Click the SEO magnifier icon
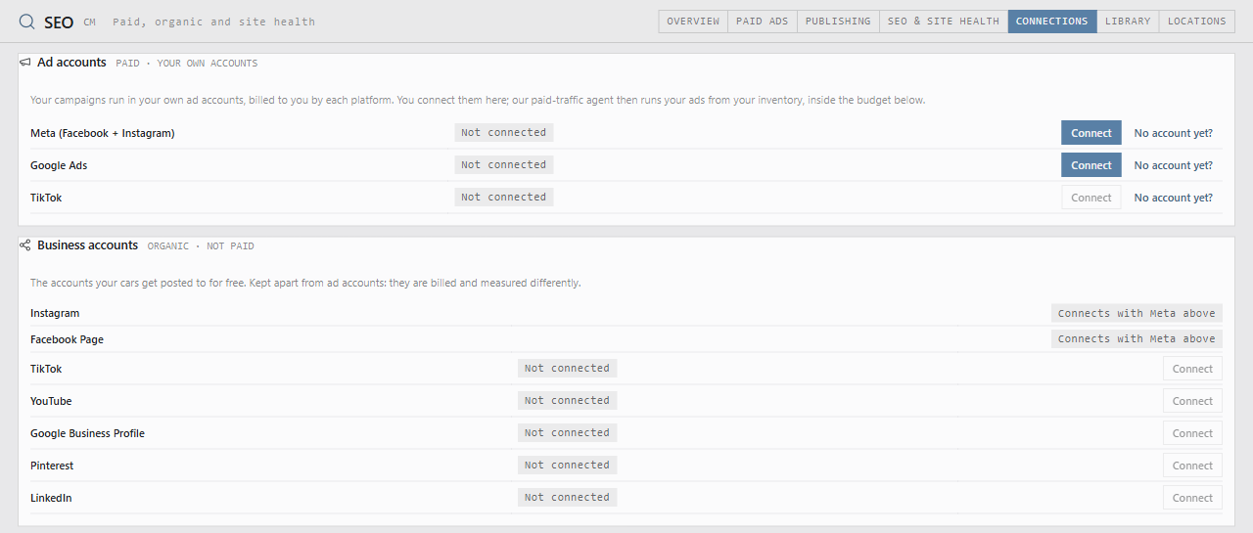The height and width of the screenshot is (533, 1253). (x=27, y=22)
